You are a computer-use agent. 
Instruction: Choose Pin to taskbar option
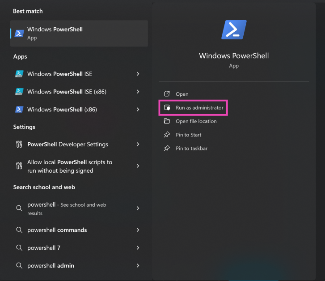[191, 148]
